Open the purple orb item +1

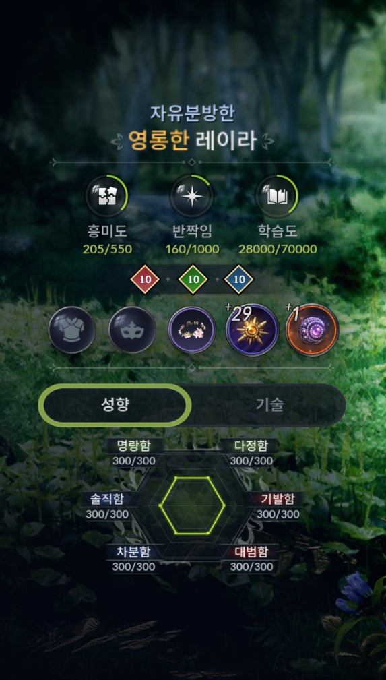(313, 330)
